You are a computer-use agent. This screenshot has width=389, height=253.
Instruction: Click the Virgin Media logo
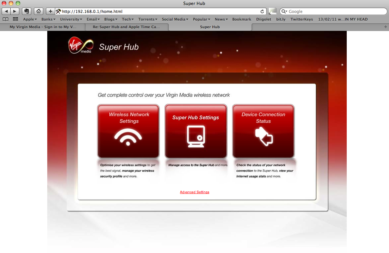pos(81,45)
